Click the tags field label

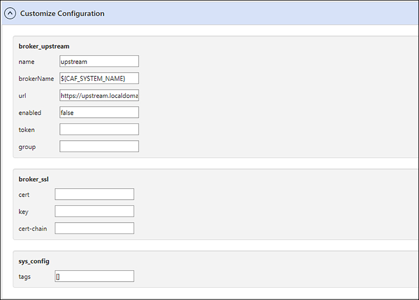coord(24,277)
